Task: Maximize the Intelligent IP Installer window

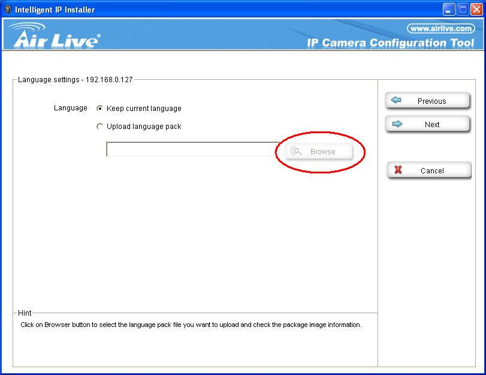Action: click(x=463, y=9)
